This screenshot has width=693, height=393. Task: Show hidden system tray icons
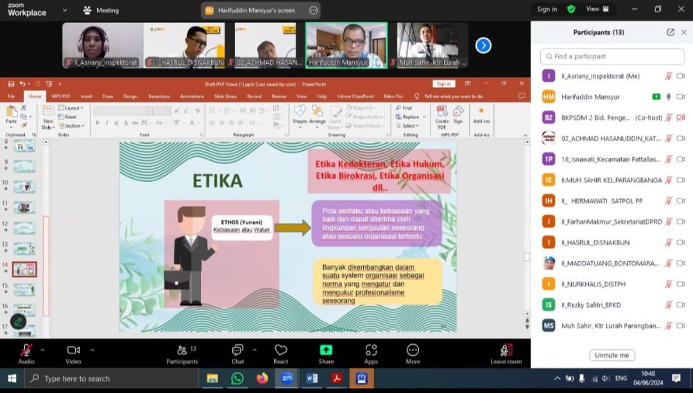coord(557,378)
